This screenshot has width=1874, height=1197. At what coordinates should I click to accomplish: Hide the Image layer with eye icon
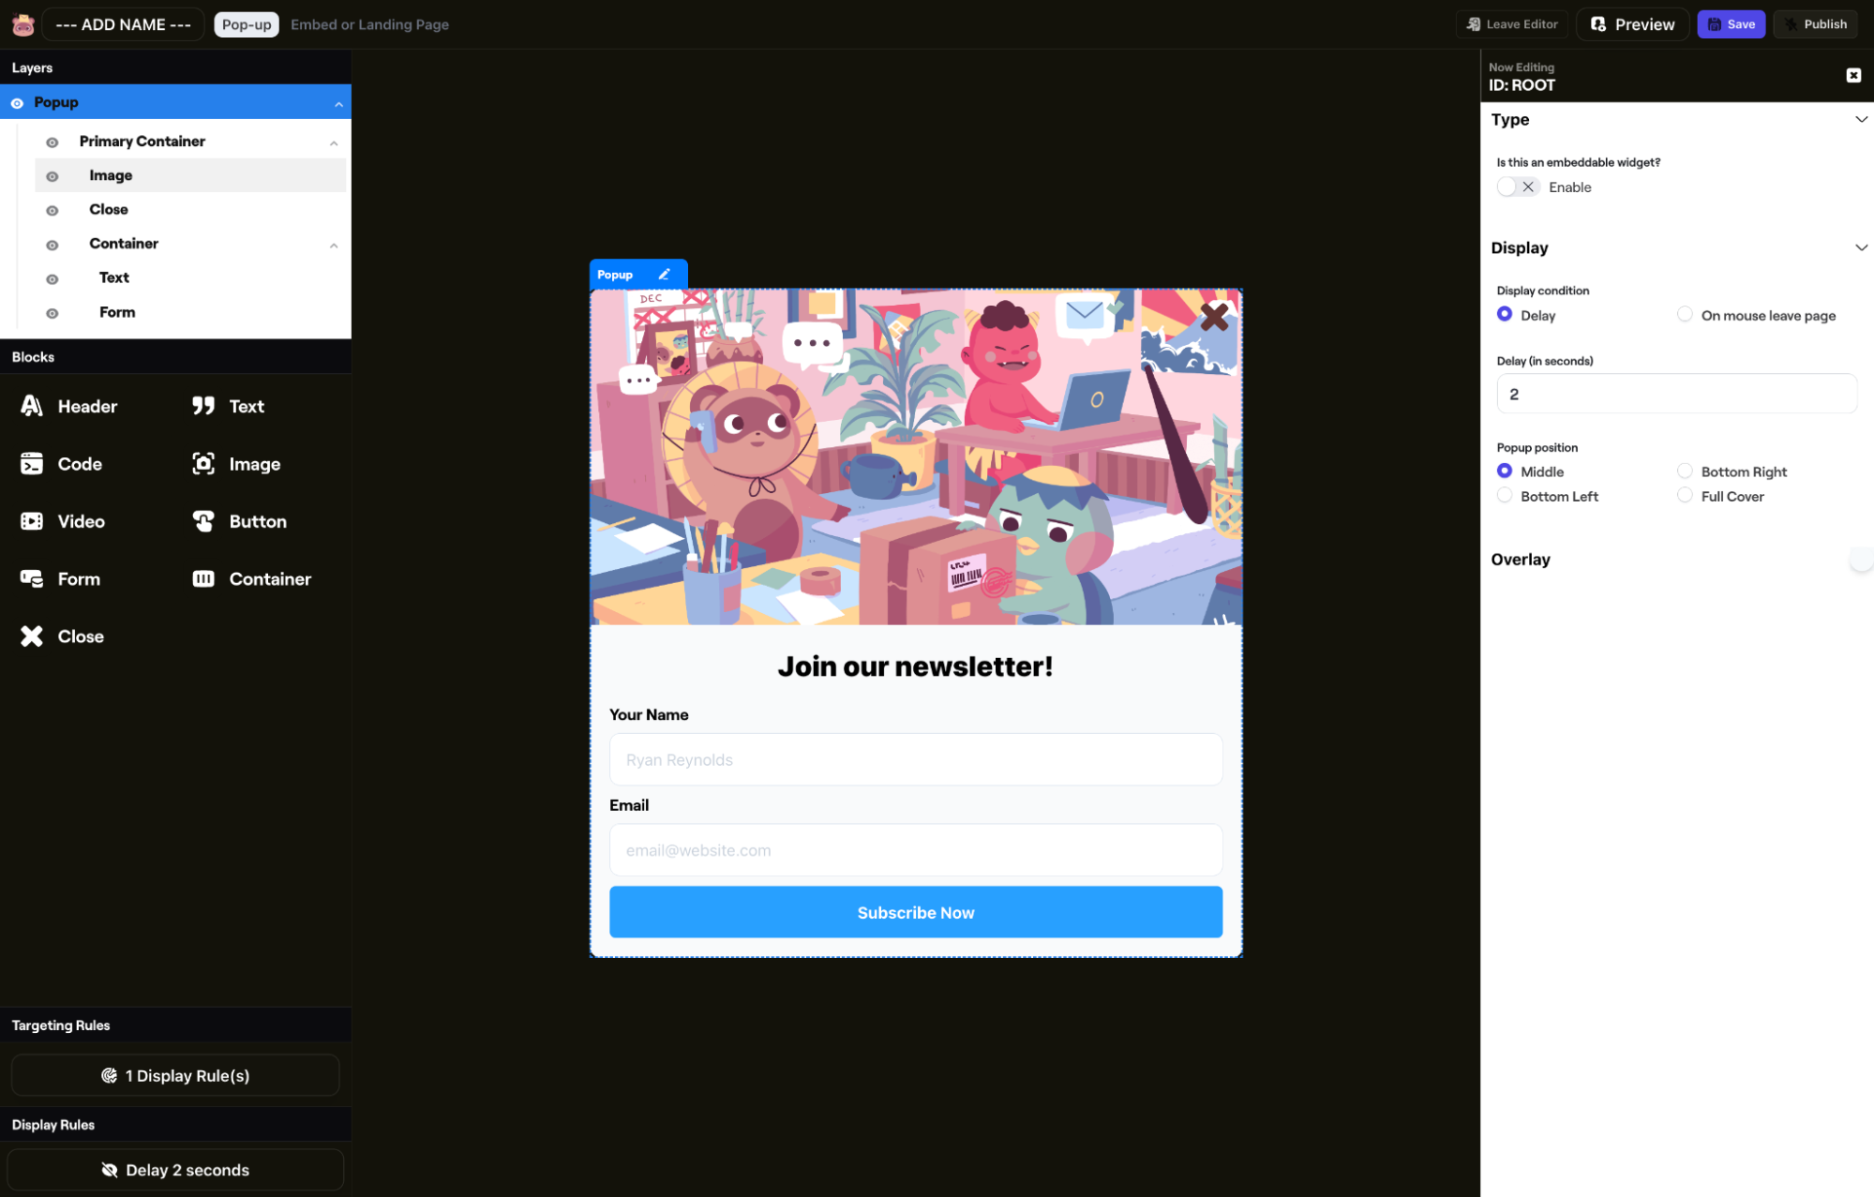(x=52, y=176)
